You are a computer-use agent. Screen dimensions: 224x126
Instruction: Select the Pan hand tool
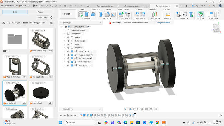pyautogui.click(x=134, y=109)
